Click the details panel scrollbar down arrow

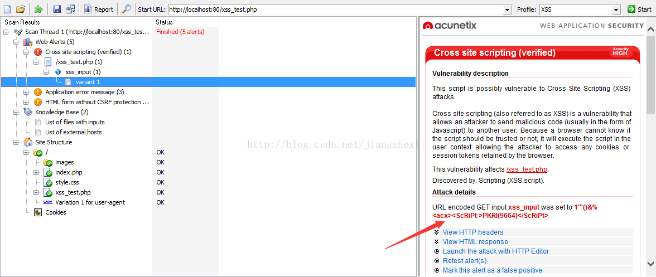click(651, 263)
